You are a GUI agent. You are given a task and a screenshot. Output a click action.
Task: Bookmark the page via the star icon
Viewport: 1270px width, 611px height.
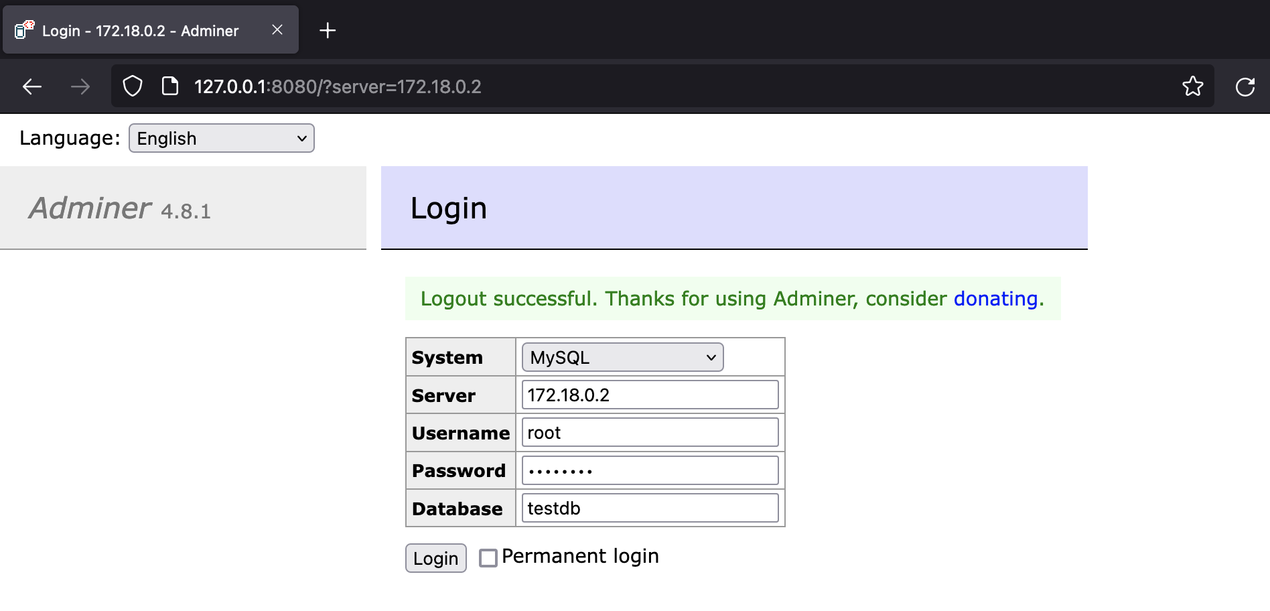1193,86
